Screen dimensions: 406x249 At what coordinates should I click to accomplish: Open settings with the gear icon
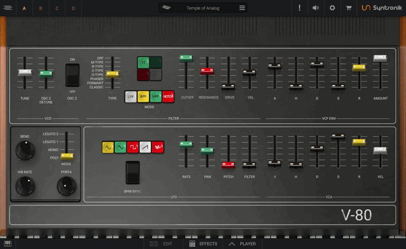332,8
